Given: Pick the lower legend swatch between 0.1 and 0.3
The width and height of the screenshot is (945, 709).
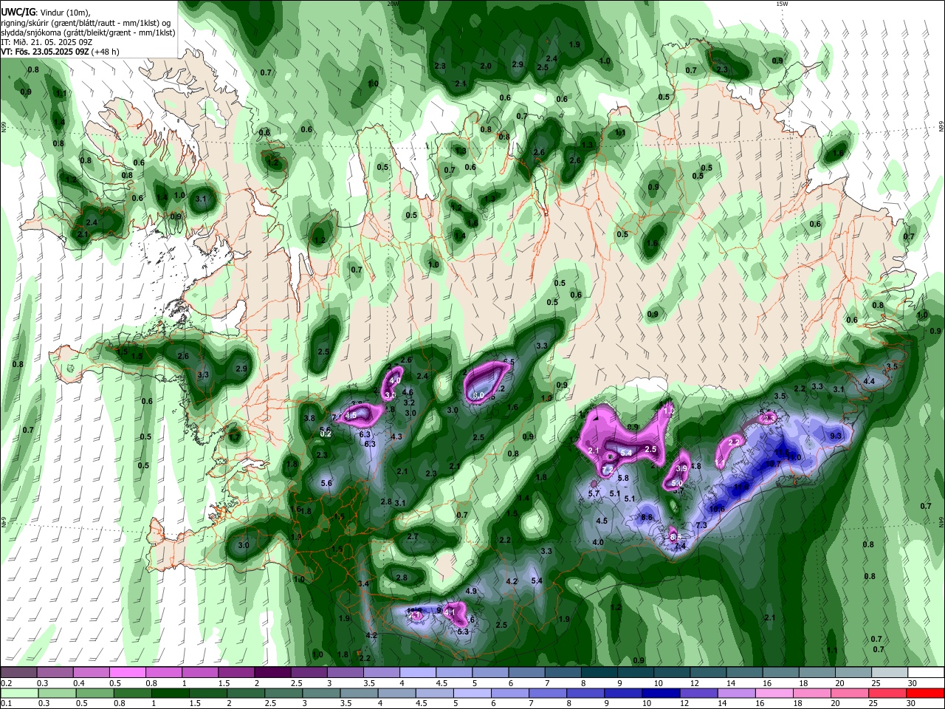Looking at the screenshot, I should 18,693.
